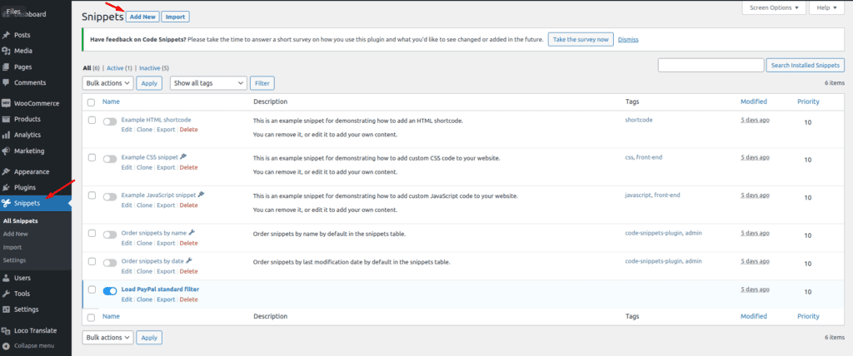Open the Settings submenu item under Snippets
The height and width of the screenshot is (356, 853).
tap(14, 260)
